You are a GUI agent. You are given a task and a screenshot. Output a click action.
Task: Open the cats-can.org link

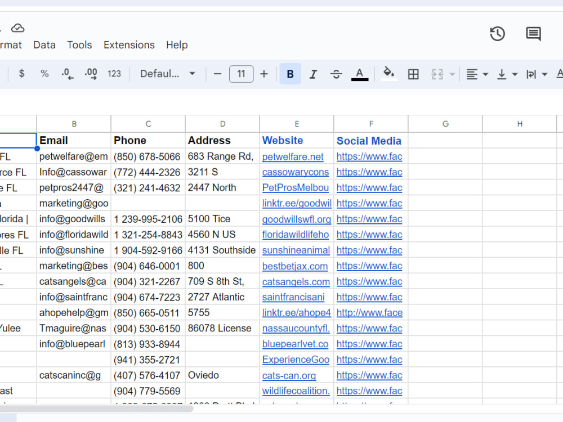tap(289, 376)
